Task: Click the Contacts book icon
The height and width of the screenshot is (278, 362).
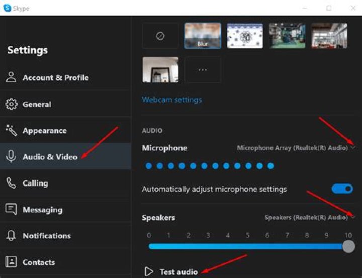Action: tap(11, 262)
